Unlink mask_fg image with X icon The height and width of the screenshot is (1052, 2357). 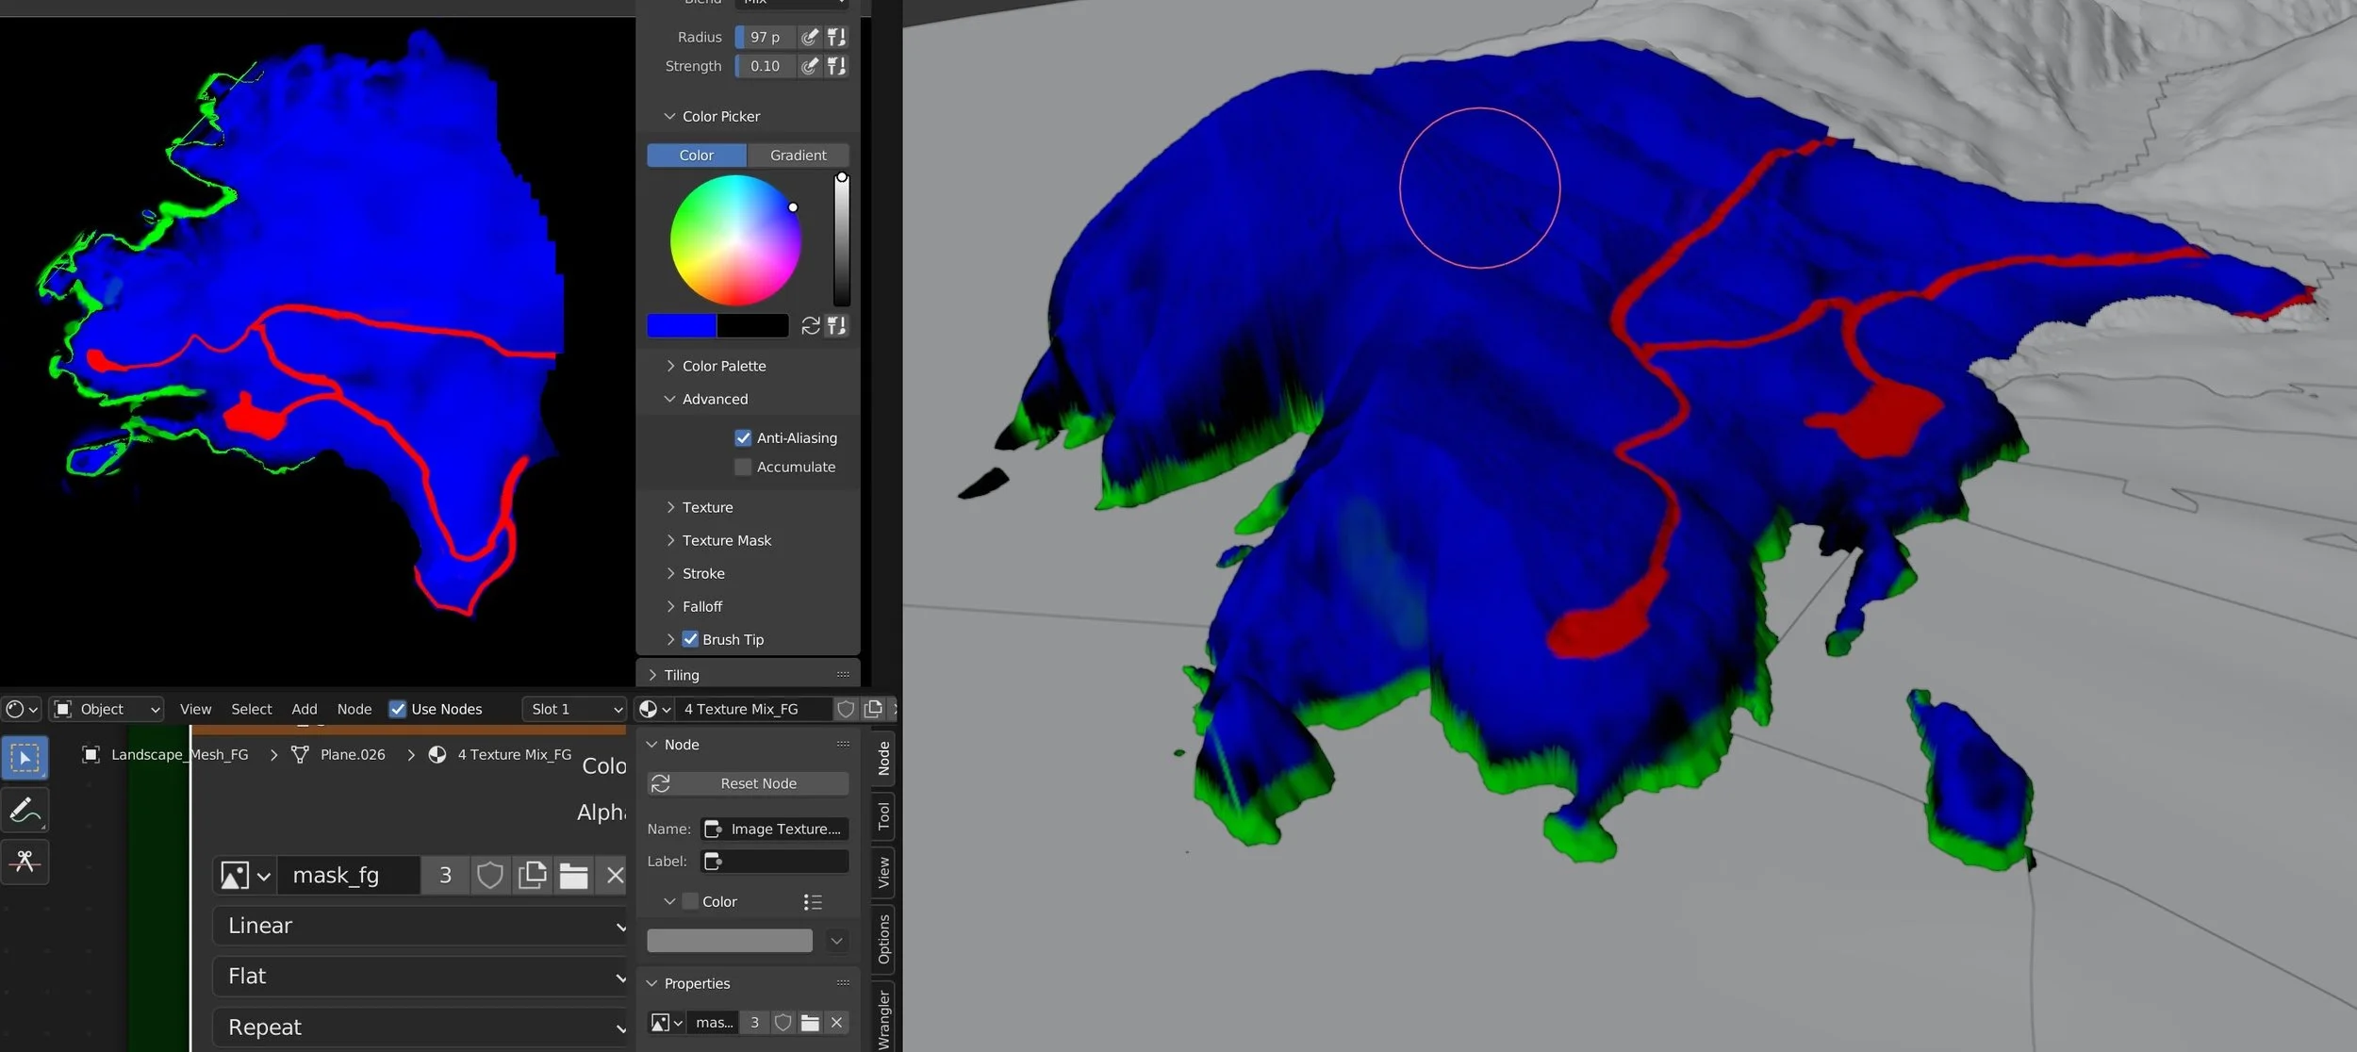615,876
